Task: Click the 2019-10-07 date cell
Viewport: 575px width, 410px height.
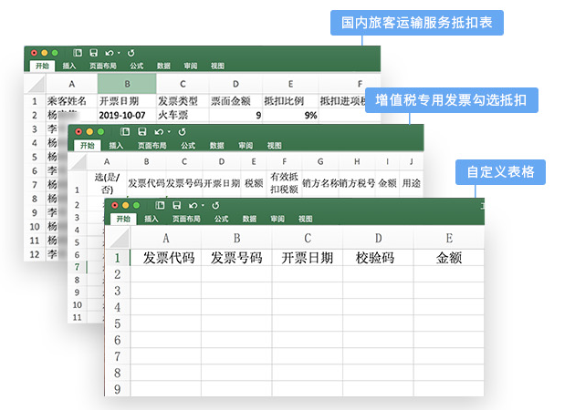Action: tap(120, 116)
